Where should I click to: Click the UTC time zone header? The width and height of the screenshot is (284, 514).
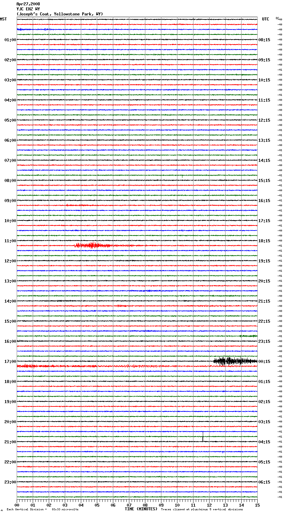tap(266, 19)
